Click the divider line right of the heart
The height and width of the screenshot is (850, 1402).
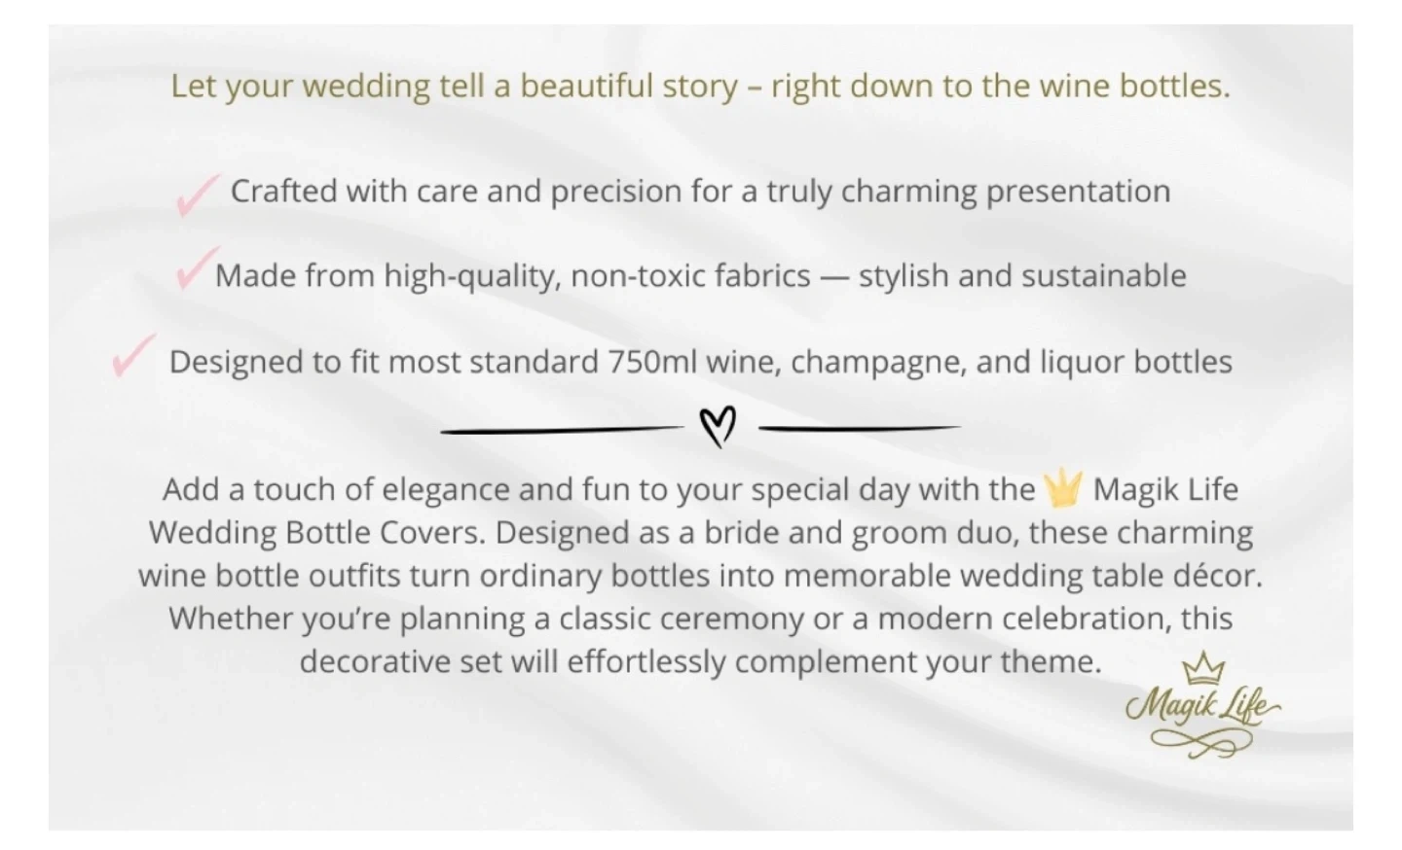859,427
